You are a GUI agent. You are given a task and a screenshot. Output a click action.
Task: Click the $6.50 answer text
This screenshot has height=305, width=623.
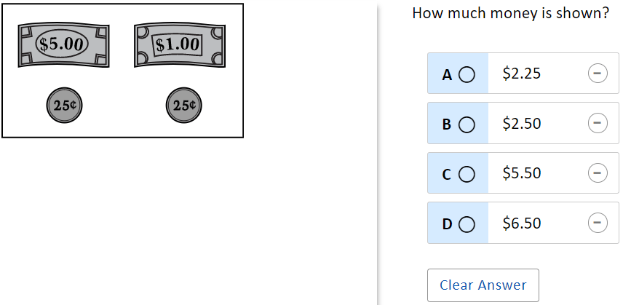click(522, 223)
